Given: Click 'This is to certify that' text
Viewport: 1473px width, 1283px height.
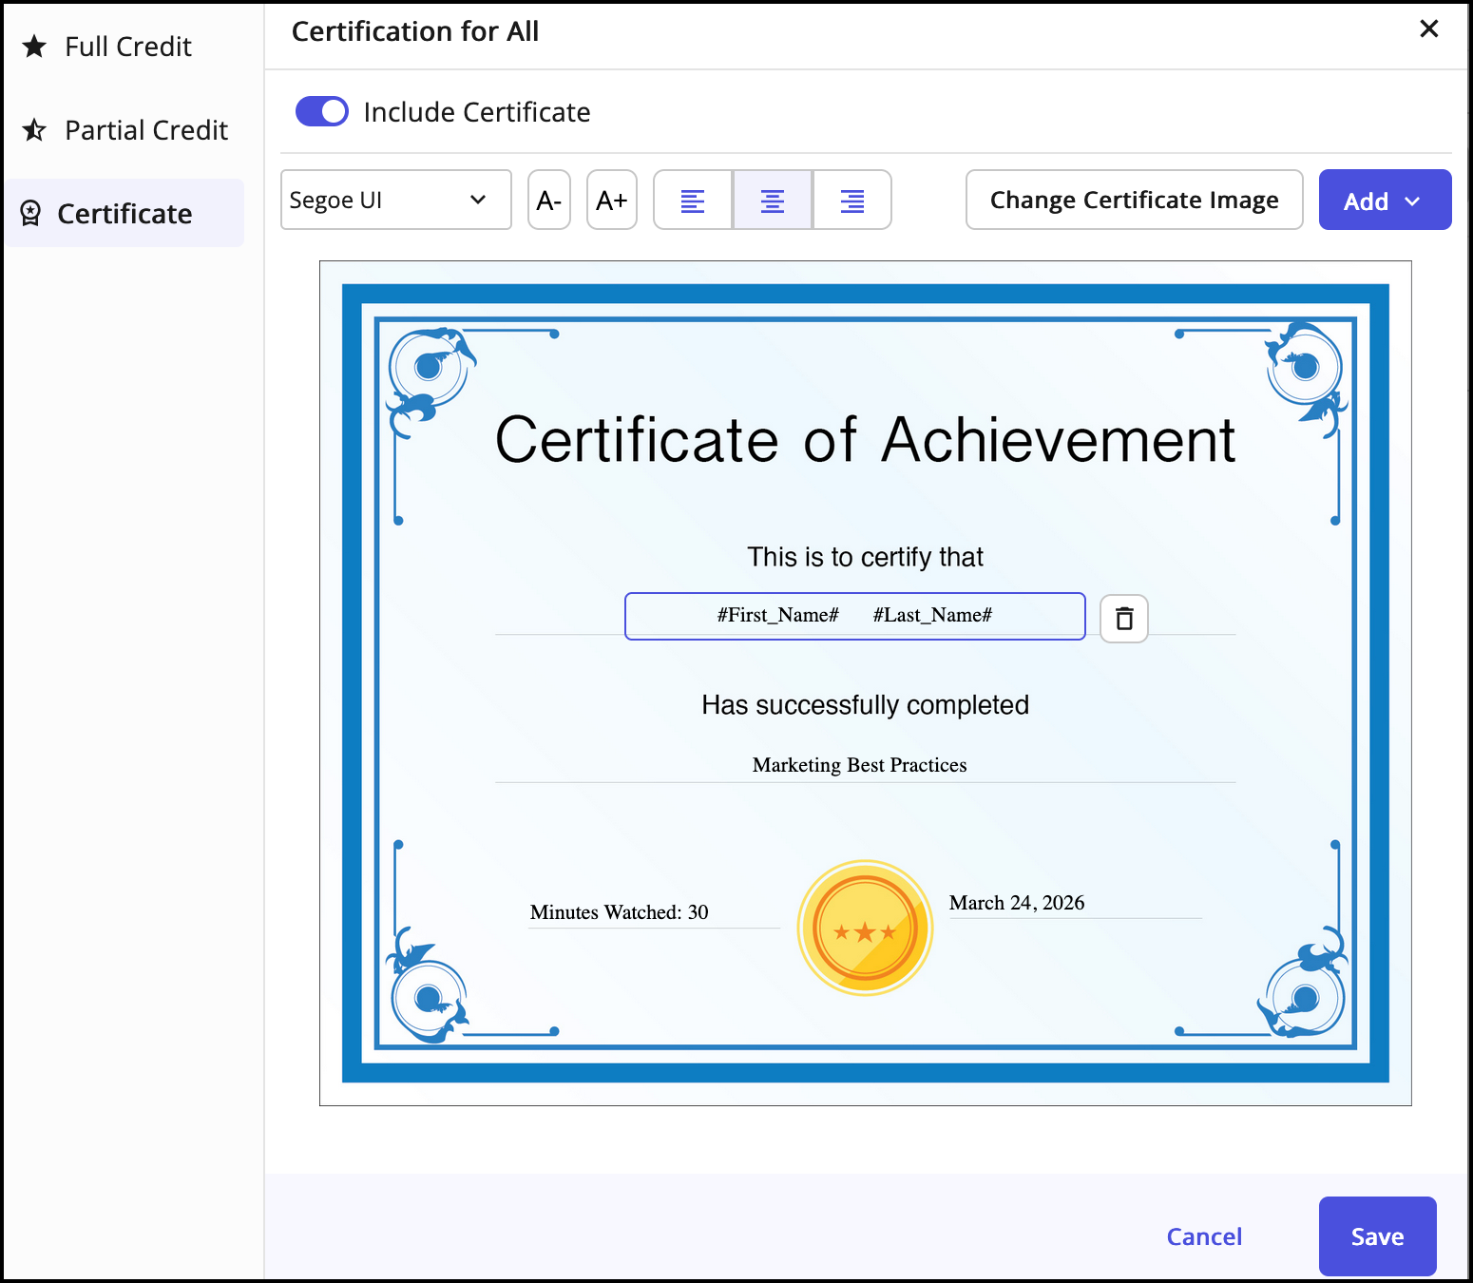Looking at the screenshot, I should point(865,557).
